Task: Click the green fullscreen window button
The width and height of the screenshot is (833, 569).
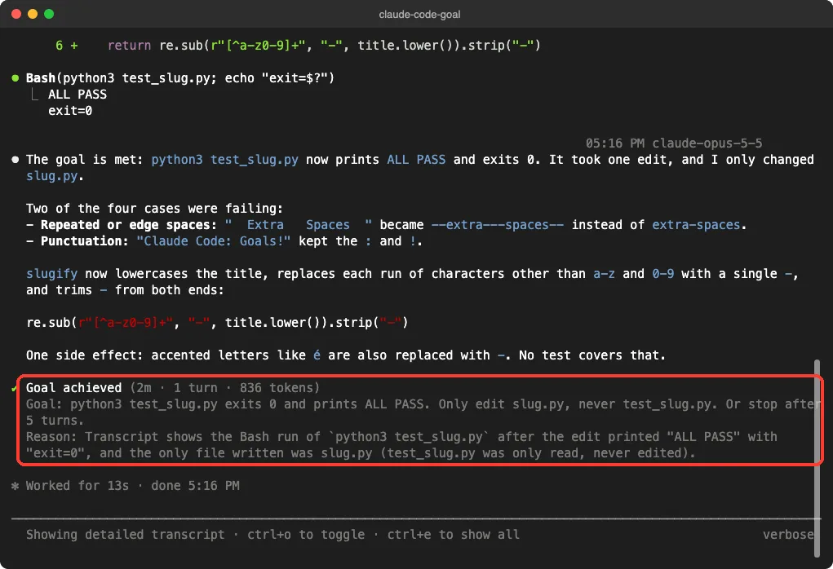Action: click(49, 14)
